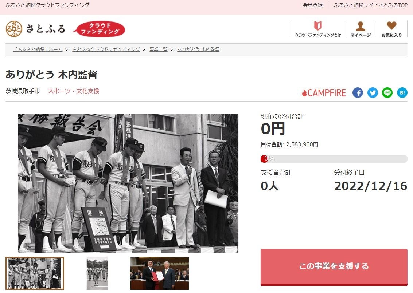The height and width of the screenshot is (293, 413).
Task: Click the red クラウドファンディング badge
Action: click(x=99, y=29)
